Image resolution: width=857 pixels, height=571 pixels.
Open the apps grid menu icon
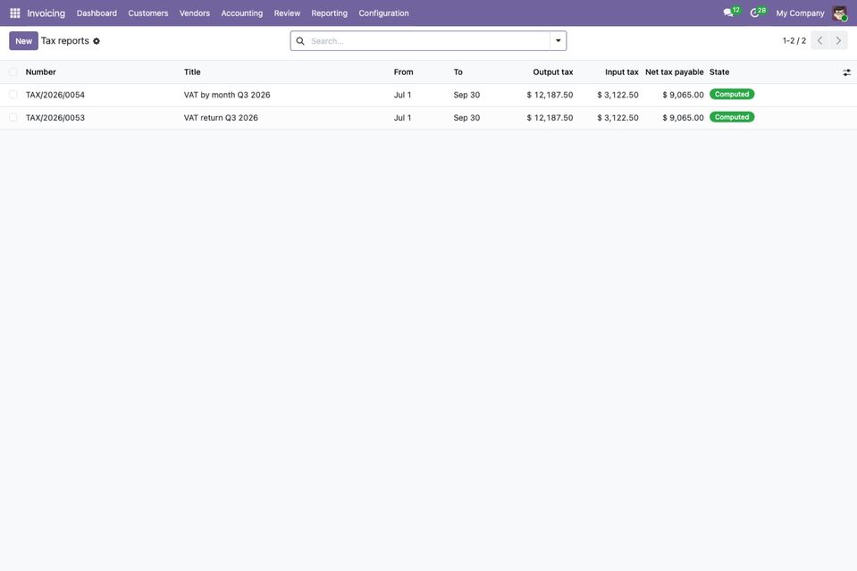[x=15, y=13]
